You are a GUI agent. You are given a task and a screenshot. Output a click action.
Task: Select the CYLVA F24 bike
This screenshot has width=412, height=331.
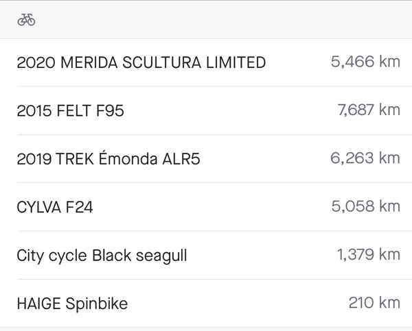[x=55, y=207]
